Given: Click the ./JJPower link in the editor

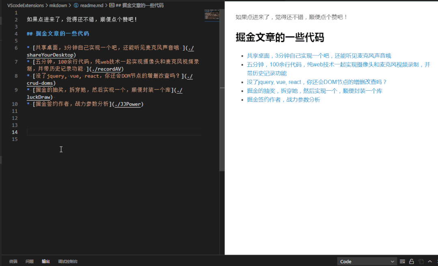Looking at the screenshot, I should (128, 104).
